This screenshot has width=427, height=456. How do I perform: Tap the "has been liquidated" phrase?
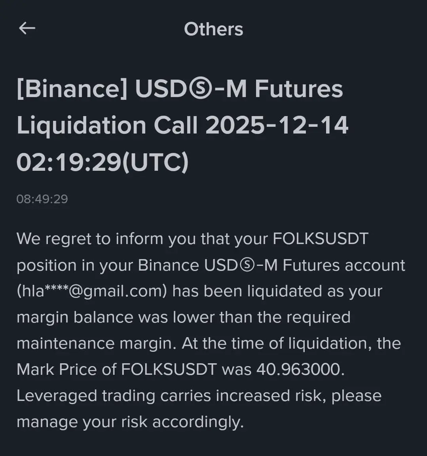click(247, 291)
